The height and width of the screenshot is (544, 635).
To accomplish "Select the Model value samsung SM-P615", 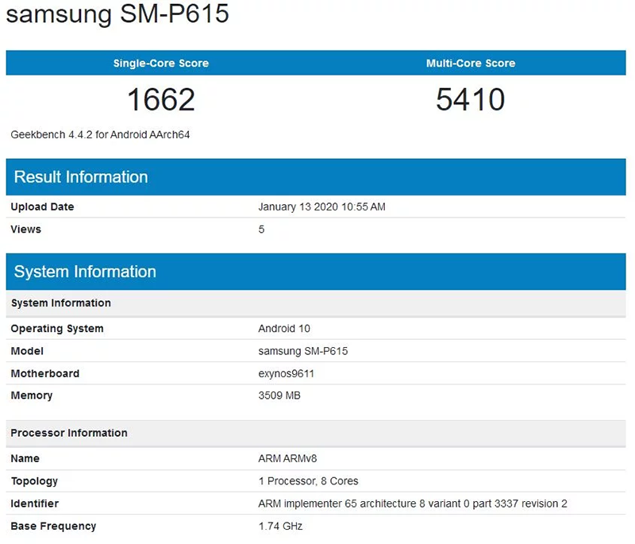I will pos(303,351).
